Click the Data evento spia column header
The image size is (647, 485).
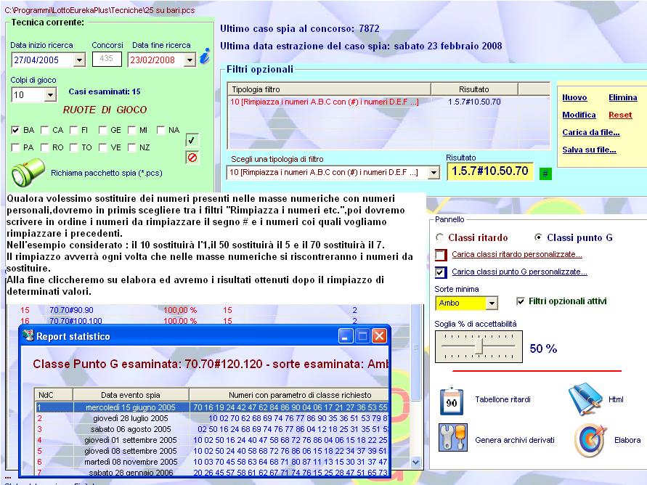[x=131, y=395]
